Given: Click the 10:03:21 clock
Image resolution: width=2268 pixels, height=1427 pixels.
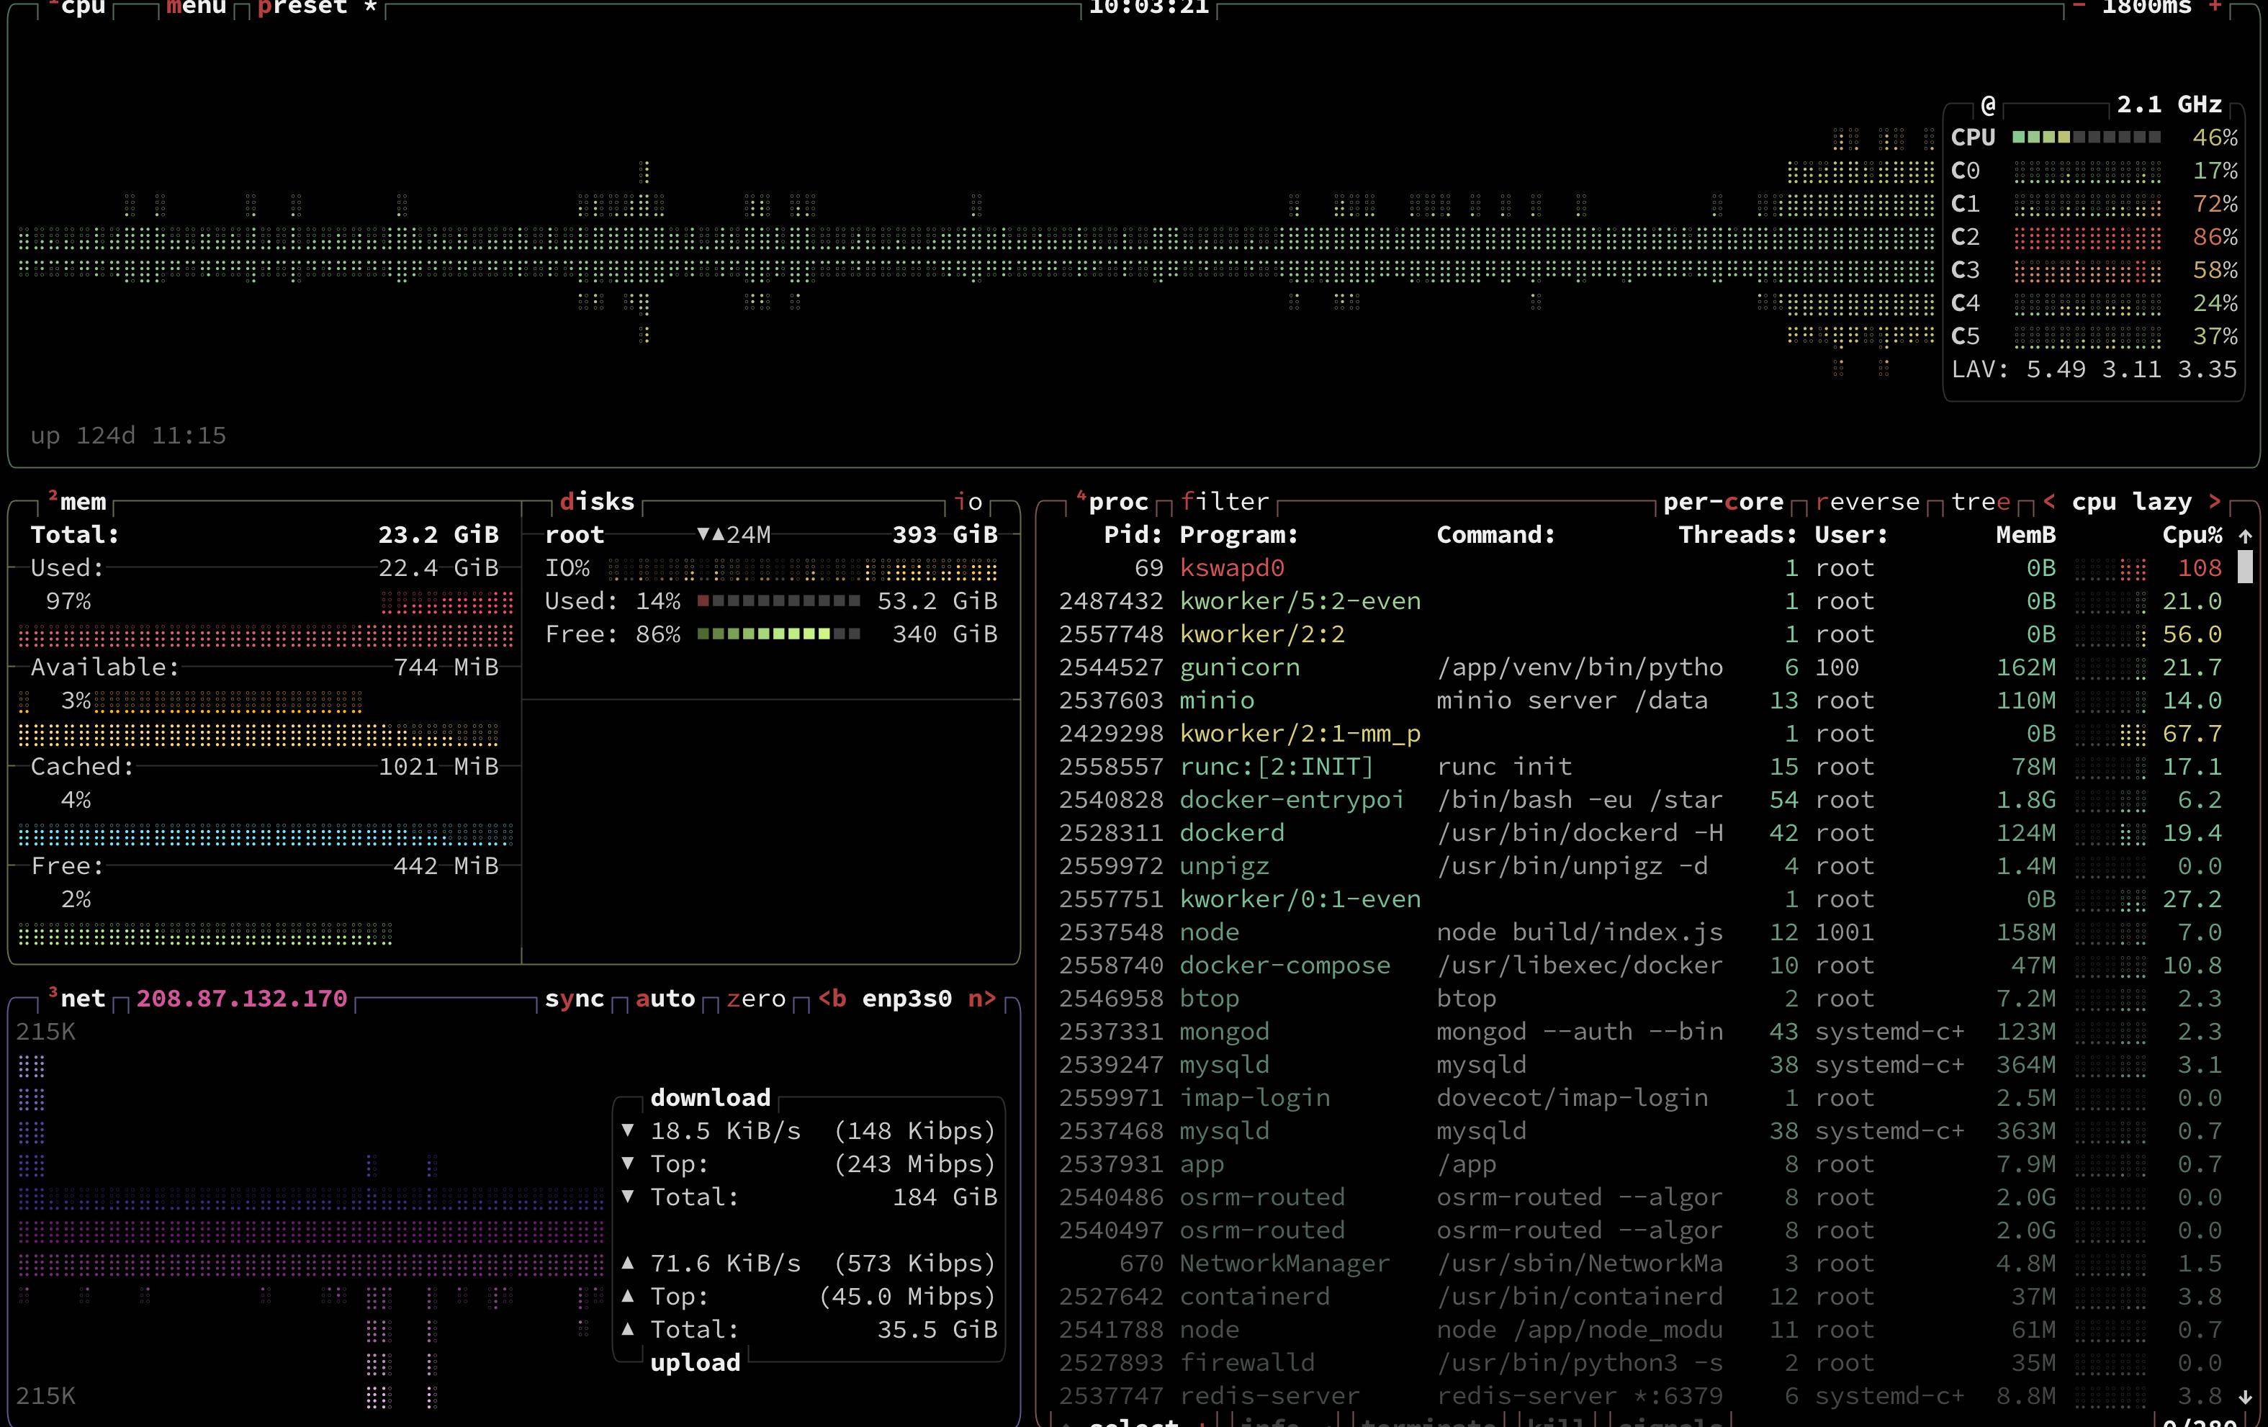Looking at the screenshot, I should [x=1149, y=6].
